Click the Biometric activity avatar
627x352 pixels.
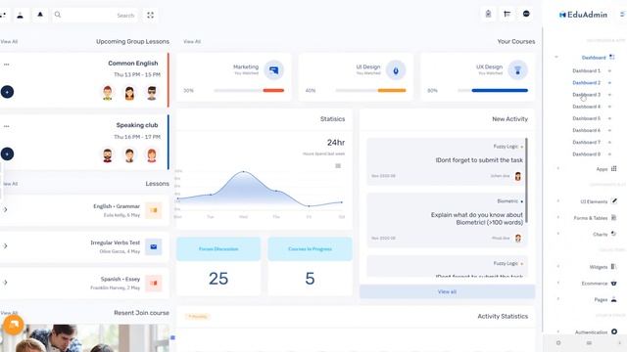(x=518, y=239)
